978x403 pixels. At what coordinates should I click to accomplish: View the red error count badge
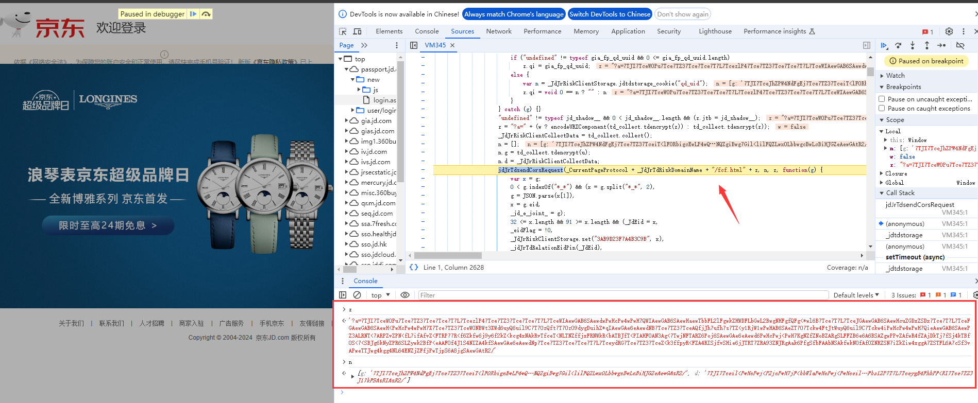pyautogui.click(x=928, y=32)
